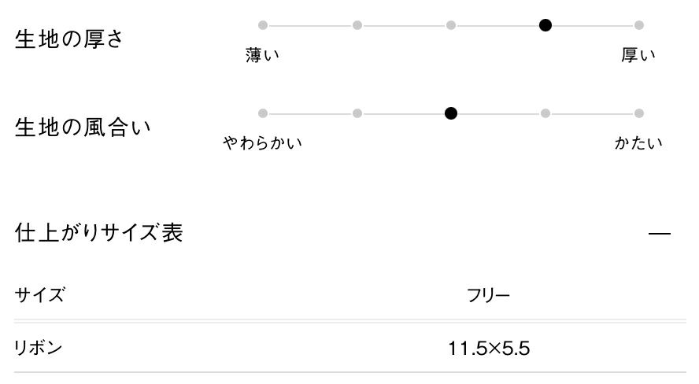Click the 厚い label
The height and width of the screenshot is (384, 699).
(638, 55)
